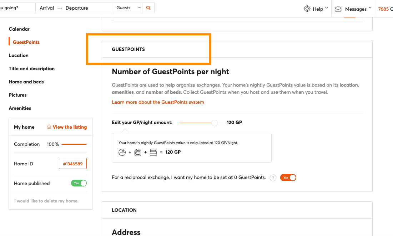Screen dimensions: 393x236
Task: Open Learn more about the GuestPoints system
Action: 158,102
